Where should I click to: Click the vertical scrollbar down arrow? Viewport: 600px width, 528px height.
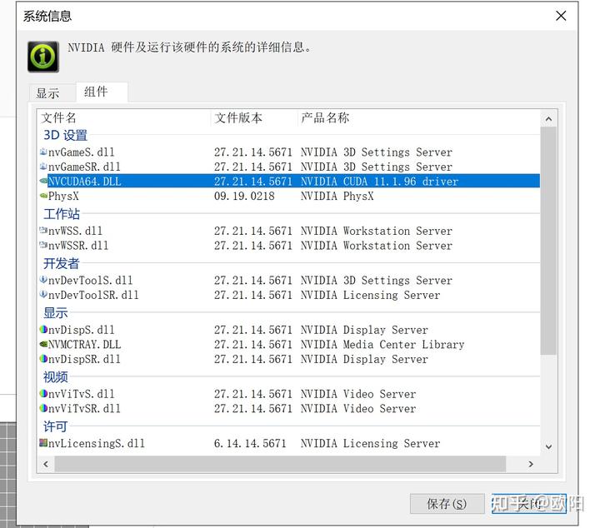point(548,446)
